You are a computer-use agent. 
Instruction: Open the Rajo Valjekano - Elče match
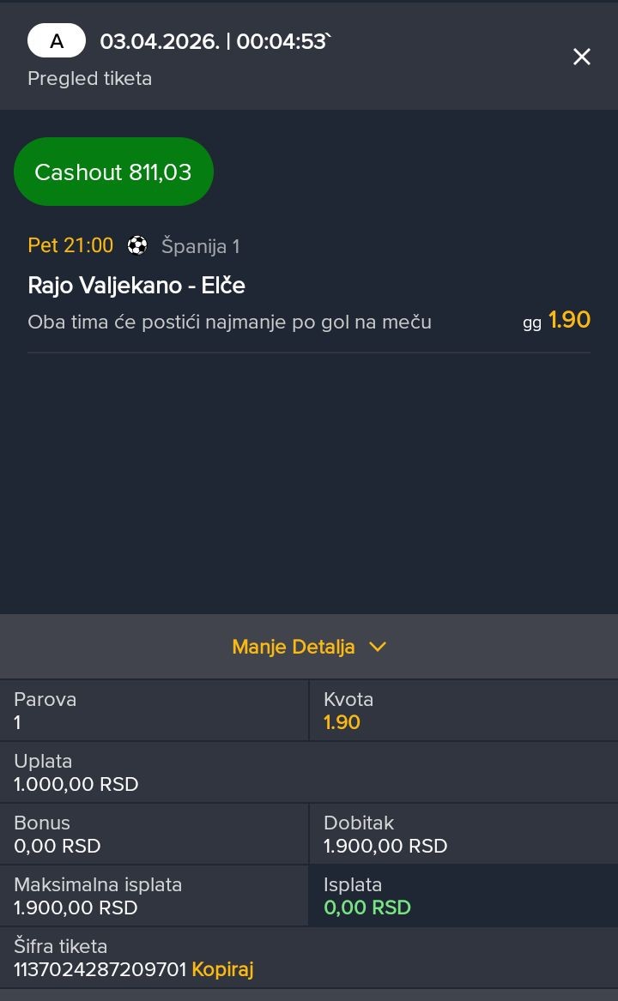pyautogui.click(x=136, y=285)
